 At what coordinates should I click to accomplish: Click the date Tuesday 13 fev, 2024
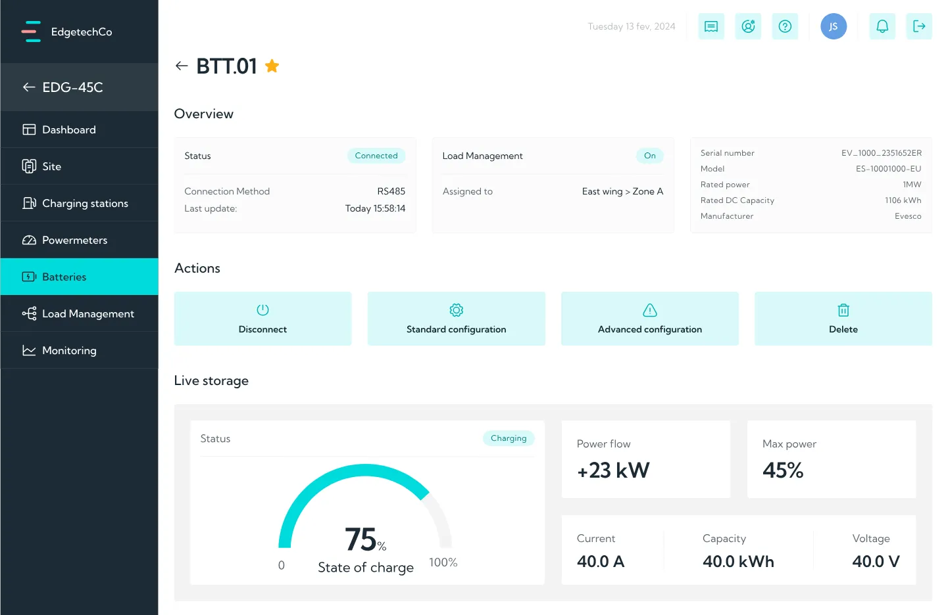coord(632,26)
